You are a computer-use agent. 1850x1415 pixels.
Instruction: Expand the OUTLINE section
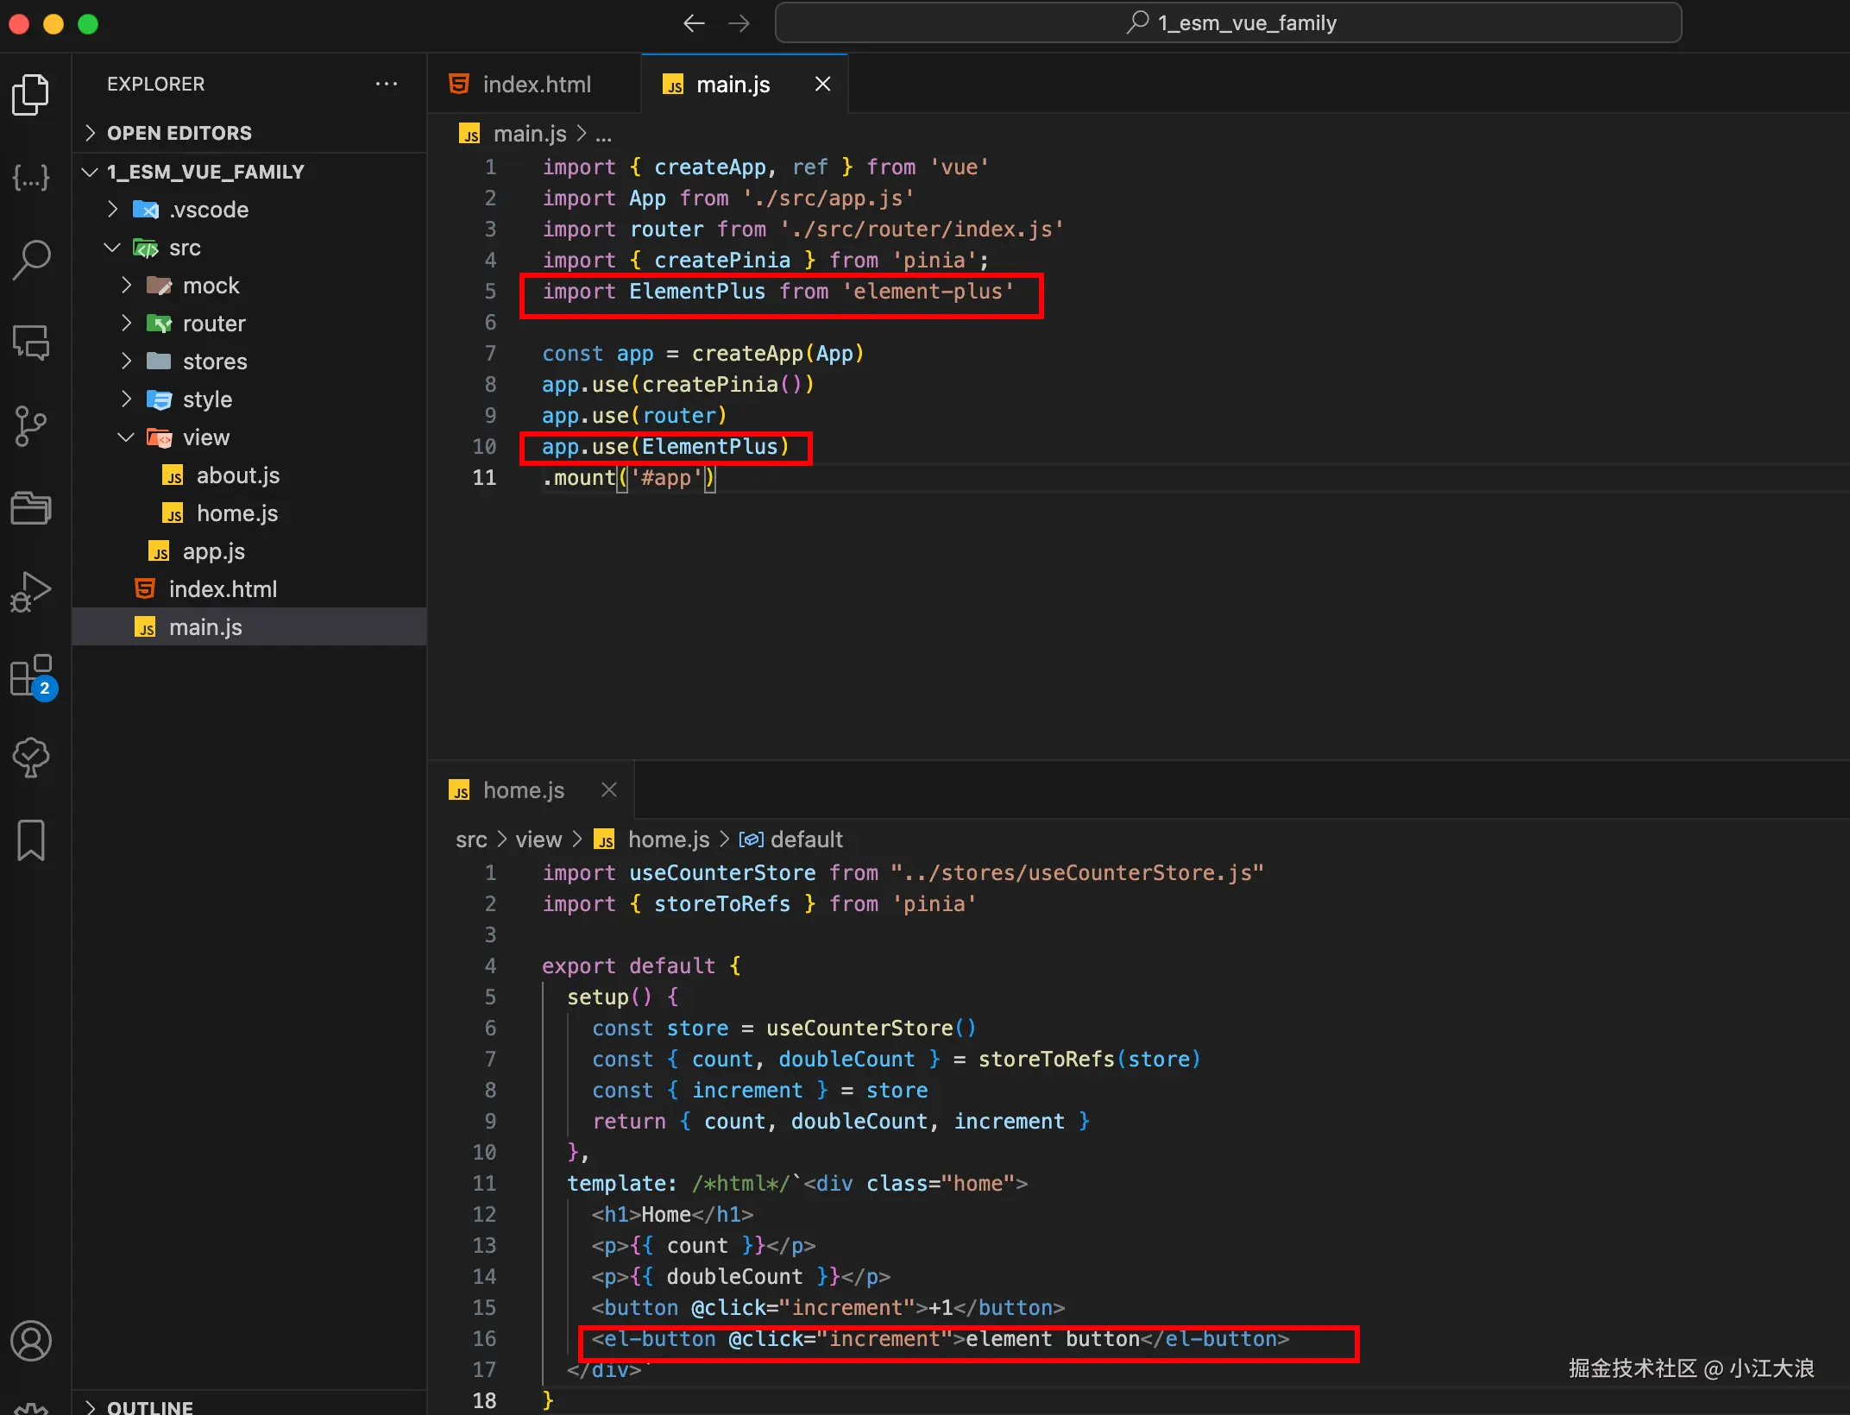coord(149,1406)
